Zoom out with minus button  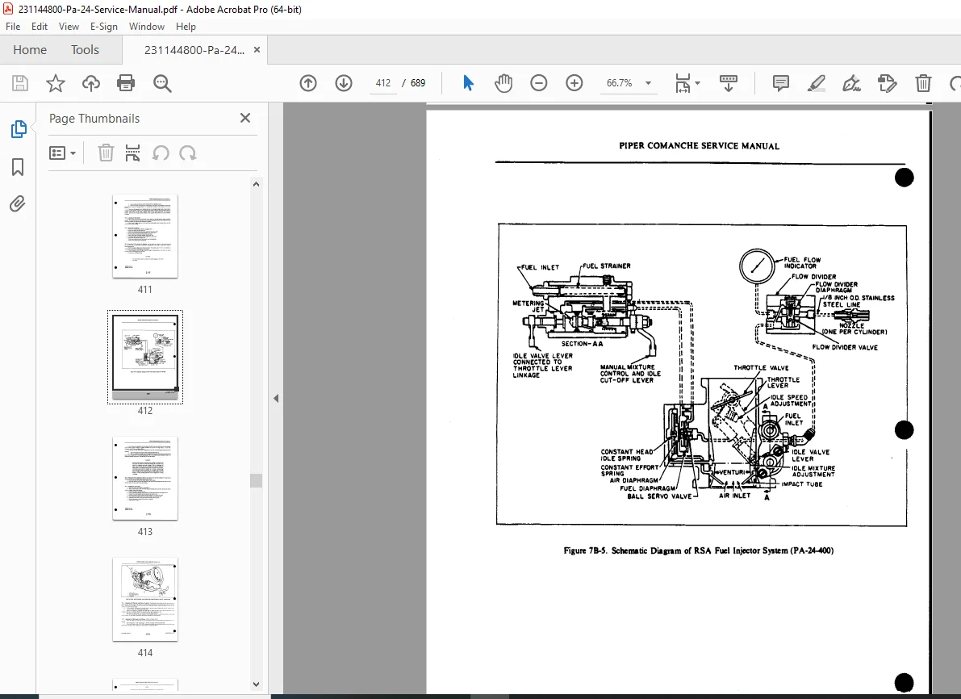tap(539, 83)
